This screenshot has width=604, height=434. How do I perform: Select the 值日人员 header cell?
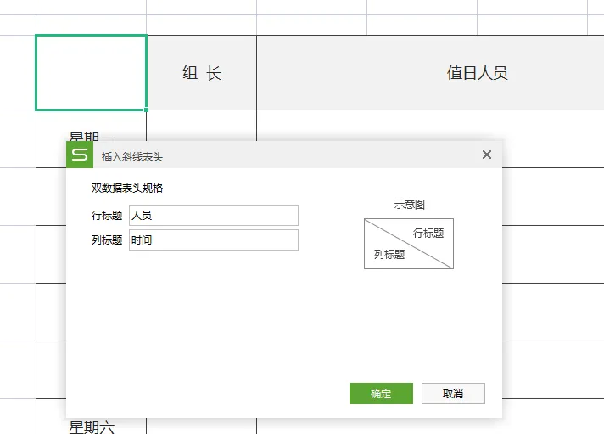477,73
